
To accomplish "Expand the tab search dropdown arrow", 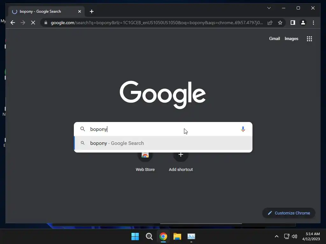I will [x=269, y=8].
